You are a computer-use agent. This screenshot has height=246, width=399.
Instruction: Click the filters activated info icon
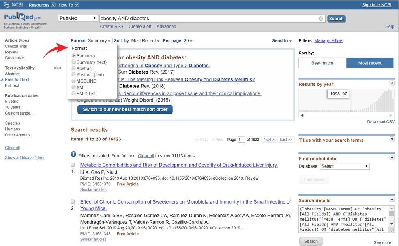coord(73,153)
